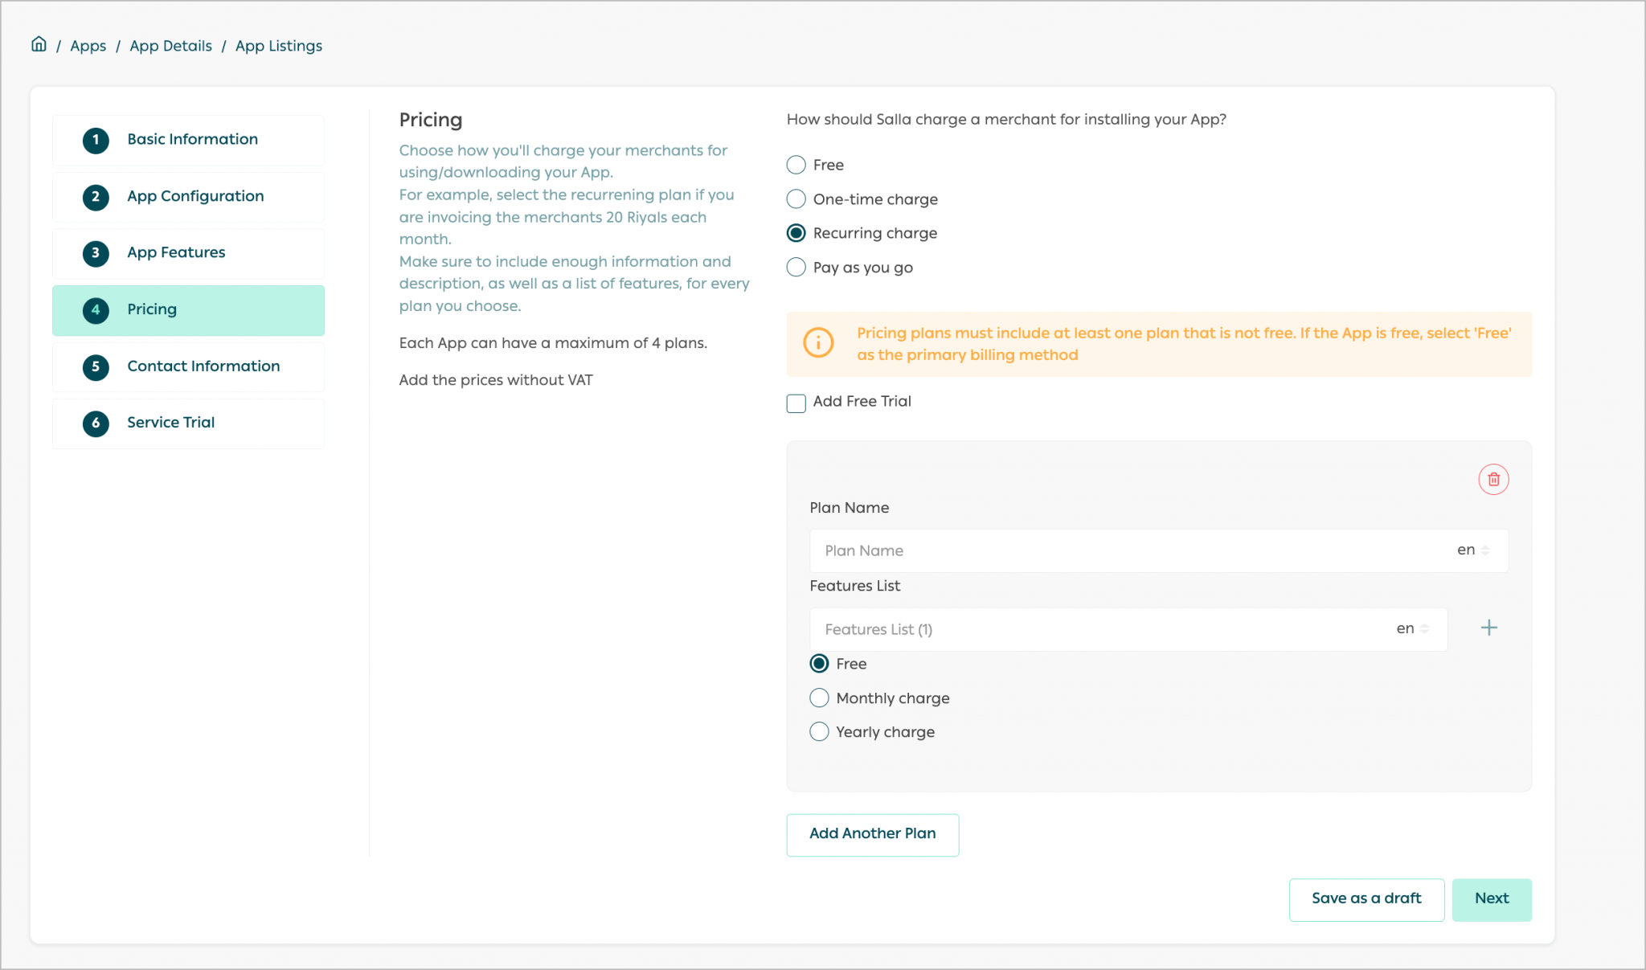Save the listing as a draft
This screenshot has width=1646, height=970.
1366,898
